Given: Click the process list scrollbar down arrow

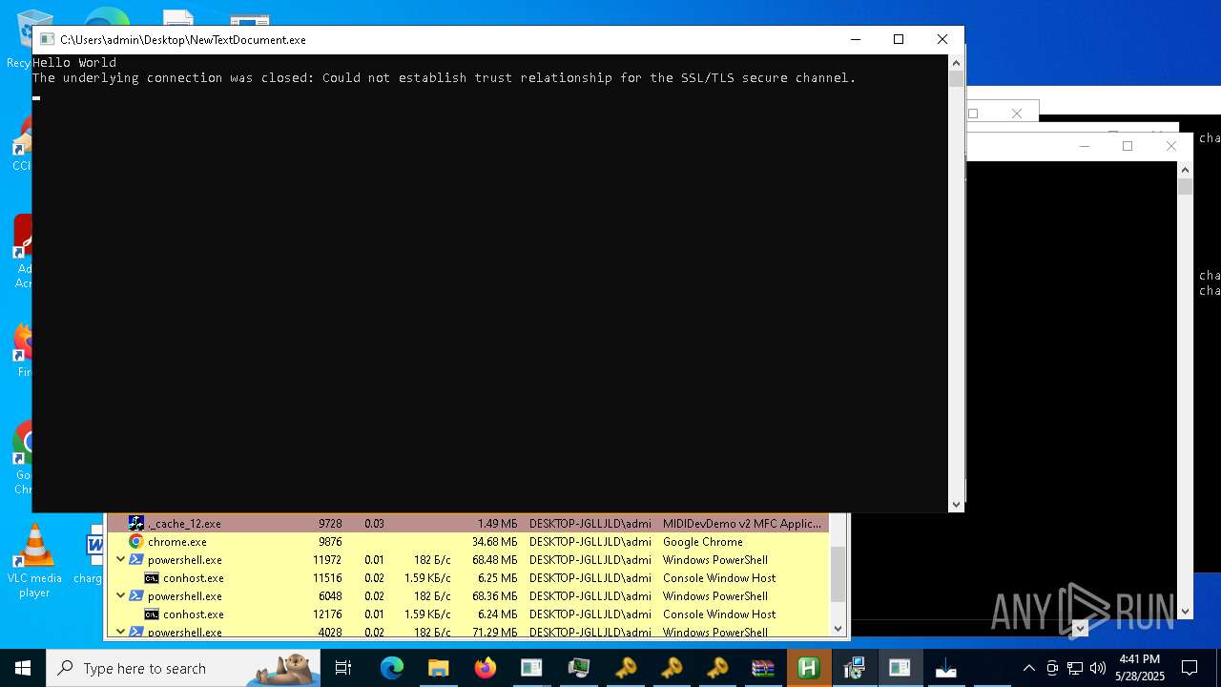Looking at the screenshot, I should (838, 628).
